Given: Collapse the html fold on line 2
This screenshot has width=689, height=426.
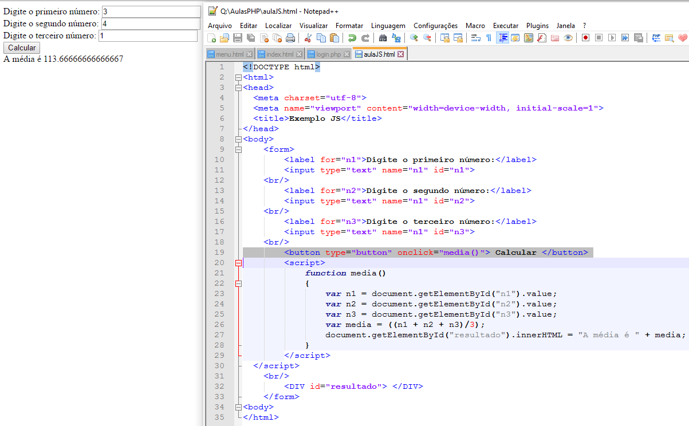Looking at the screenshot, I should click(238, 77).
